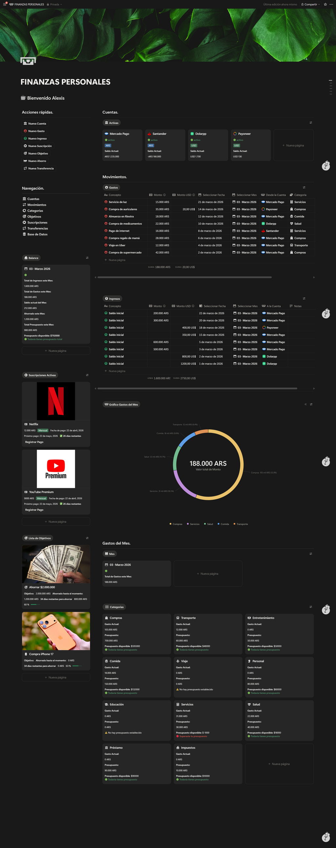Click the 63 % iPhone goal progress bar
This screenshot has height=848, width=336.
(x=77, y=666)
